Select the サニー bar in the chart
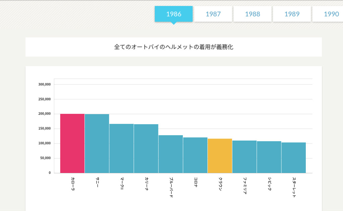 click(x=97, y=144)
